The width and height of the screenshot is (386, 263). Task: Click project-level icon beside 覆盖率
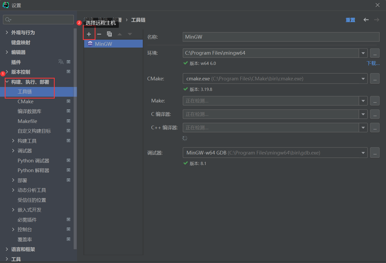(69, 239)
